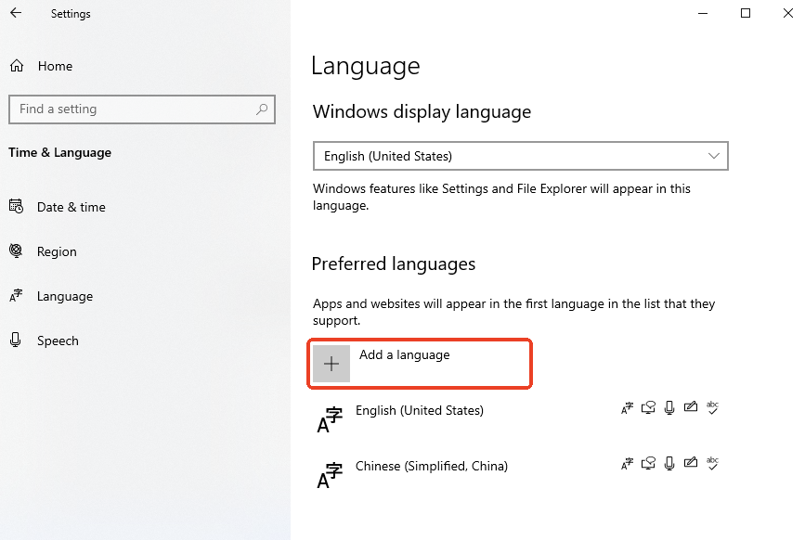Viewport: 805px width, 540px height.
Task: Click the Windows display language heading
Action: (x=422, y=112)
